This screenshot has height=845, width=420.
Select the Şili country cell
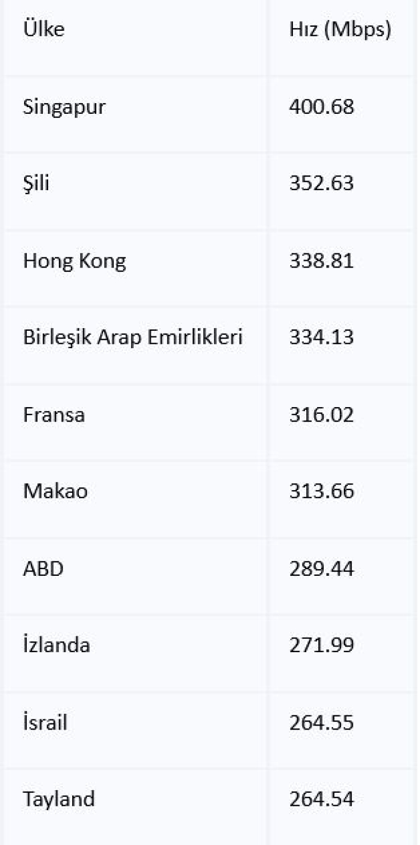[x=36, y=183]
